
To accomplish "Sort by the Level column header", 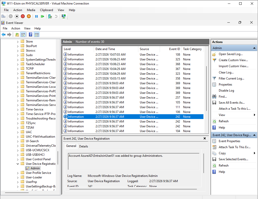I will click(x=78, y=49).
